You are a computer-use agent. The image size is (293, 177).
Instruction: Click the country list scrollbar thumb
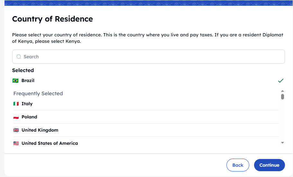coord(282,97)
